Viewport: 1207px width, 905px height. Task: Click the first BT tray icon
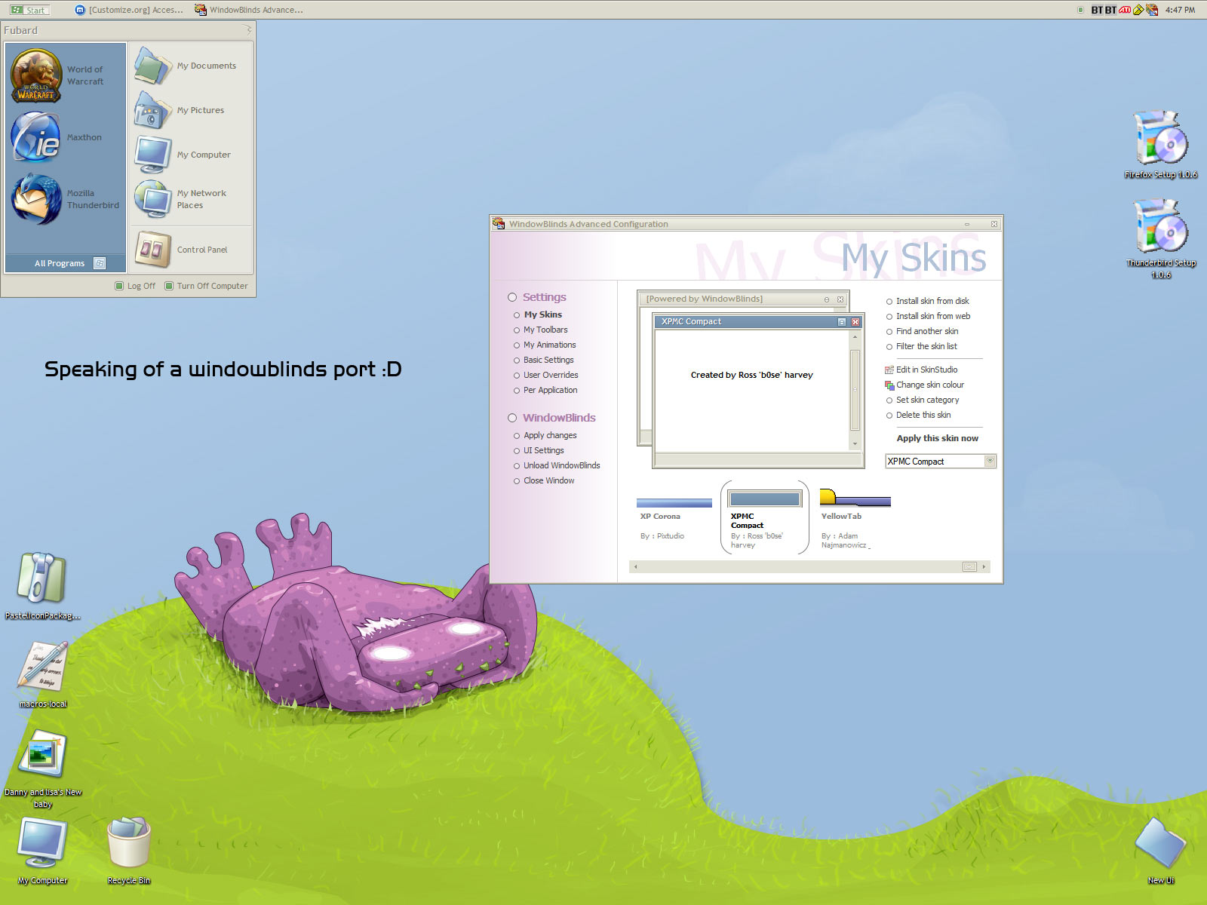tap(1097, 10)
